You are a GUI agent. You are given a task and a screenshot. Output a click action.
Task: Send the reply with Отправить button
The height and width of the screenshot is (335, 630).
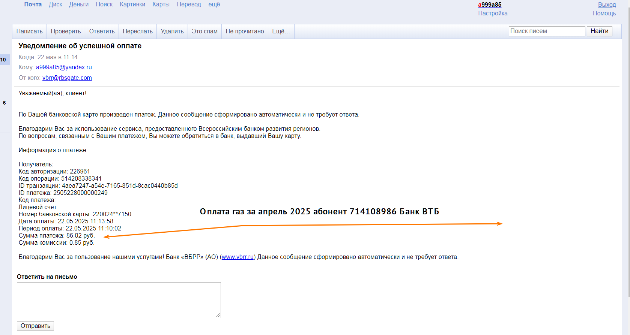pyautogui.click(x=35, y=326)
